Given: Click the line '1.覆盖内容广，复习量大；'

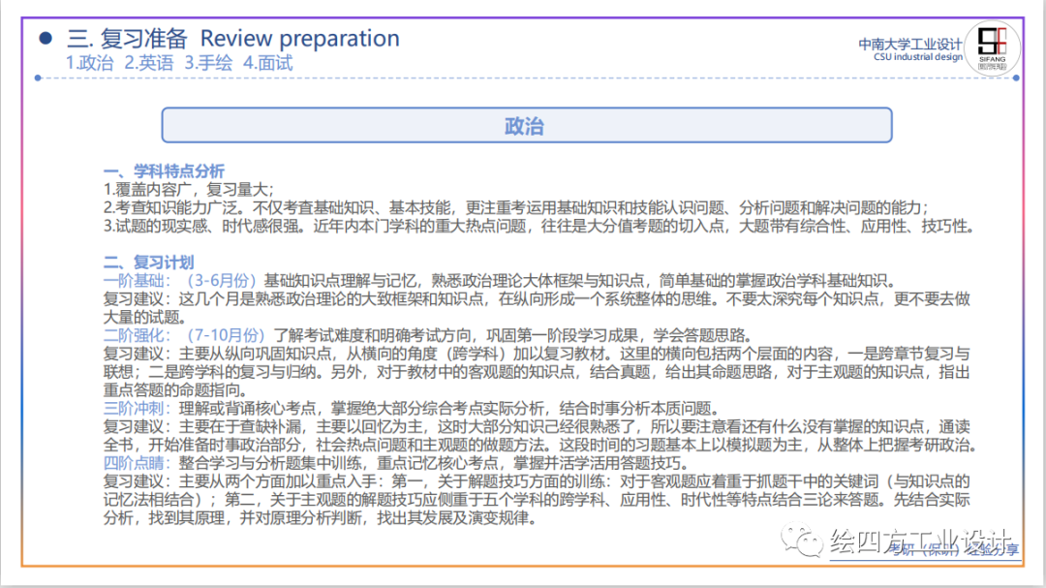Looking at the screenshot, I should coord(189,190).
